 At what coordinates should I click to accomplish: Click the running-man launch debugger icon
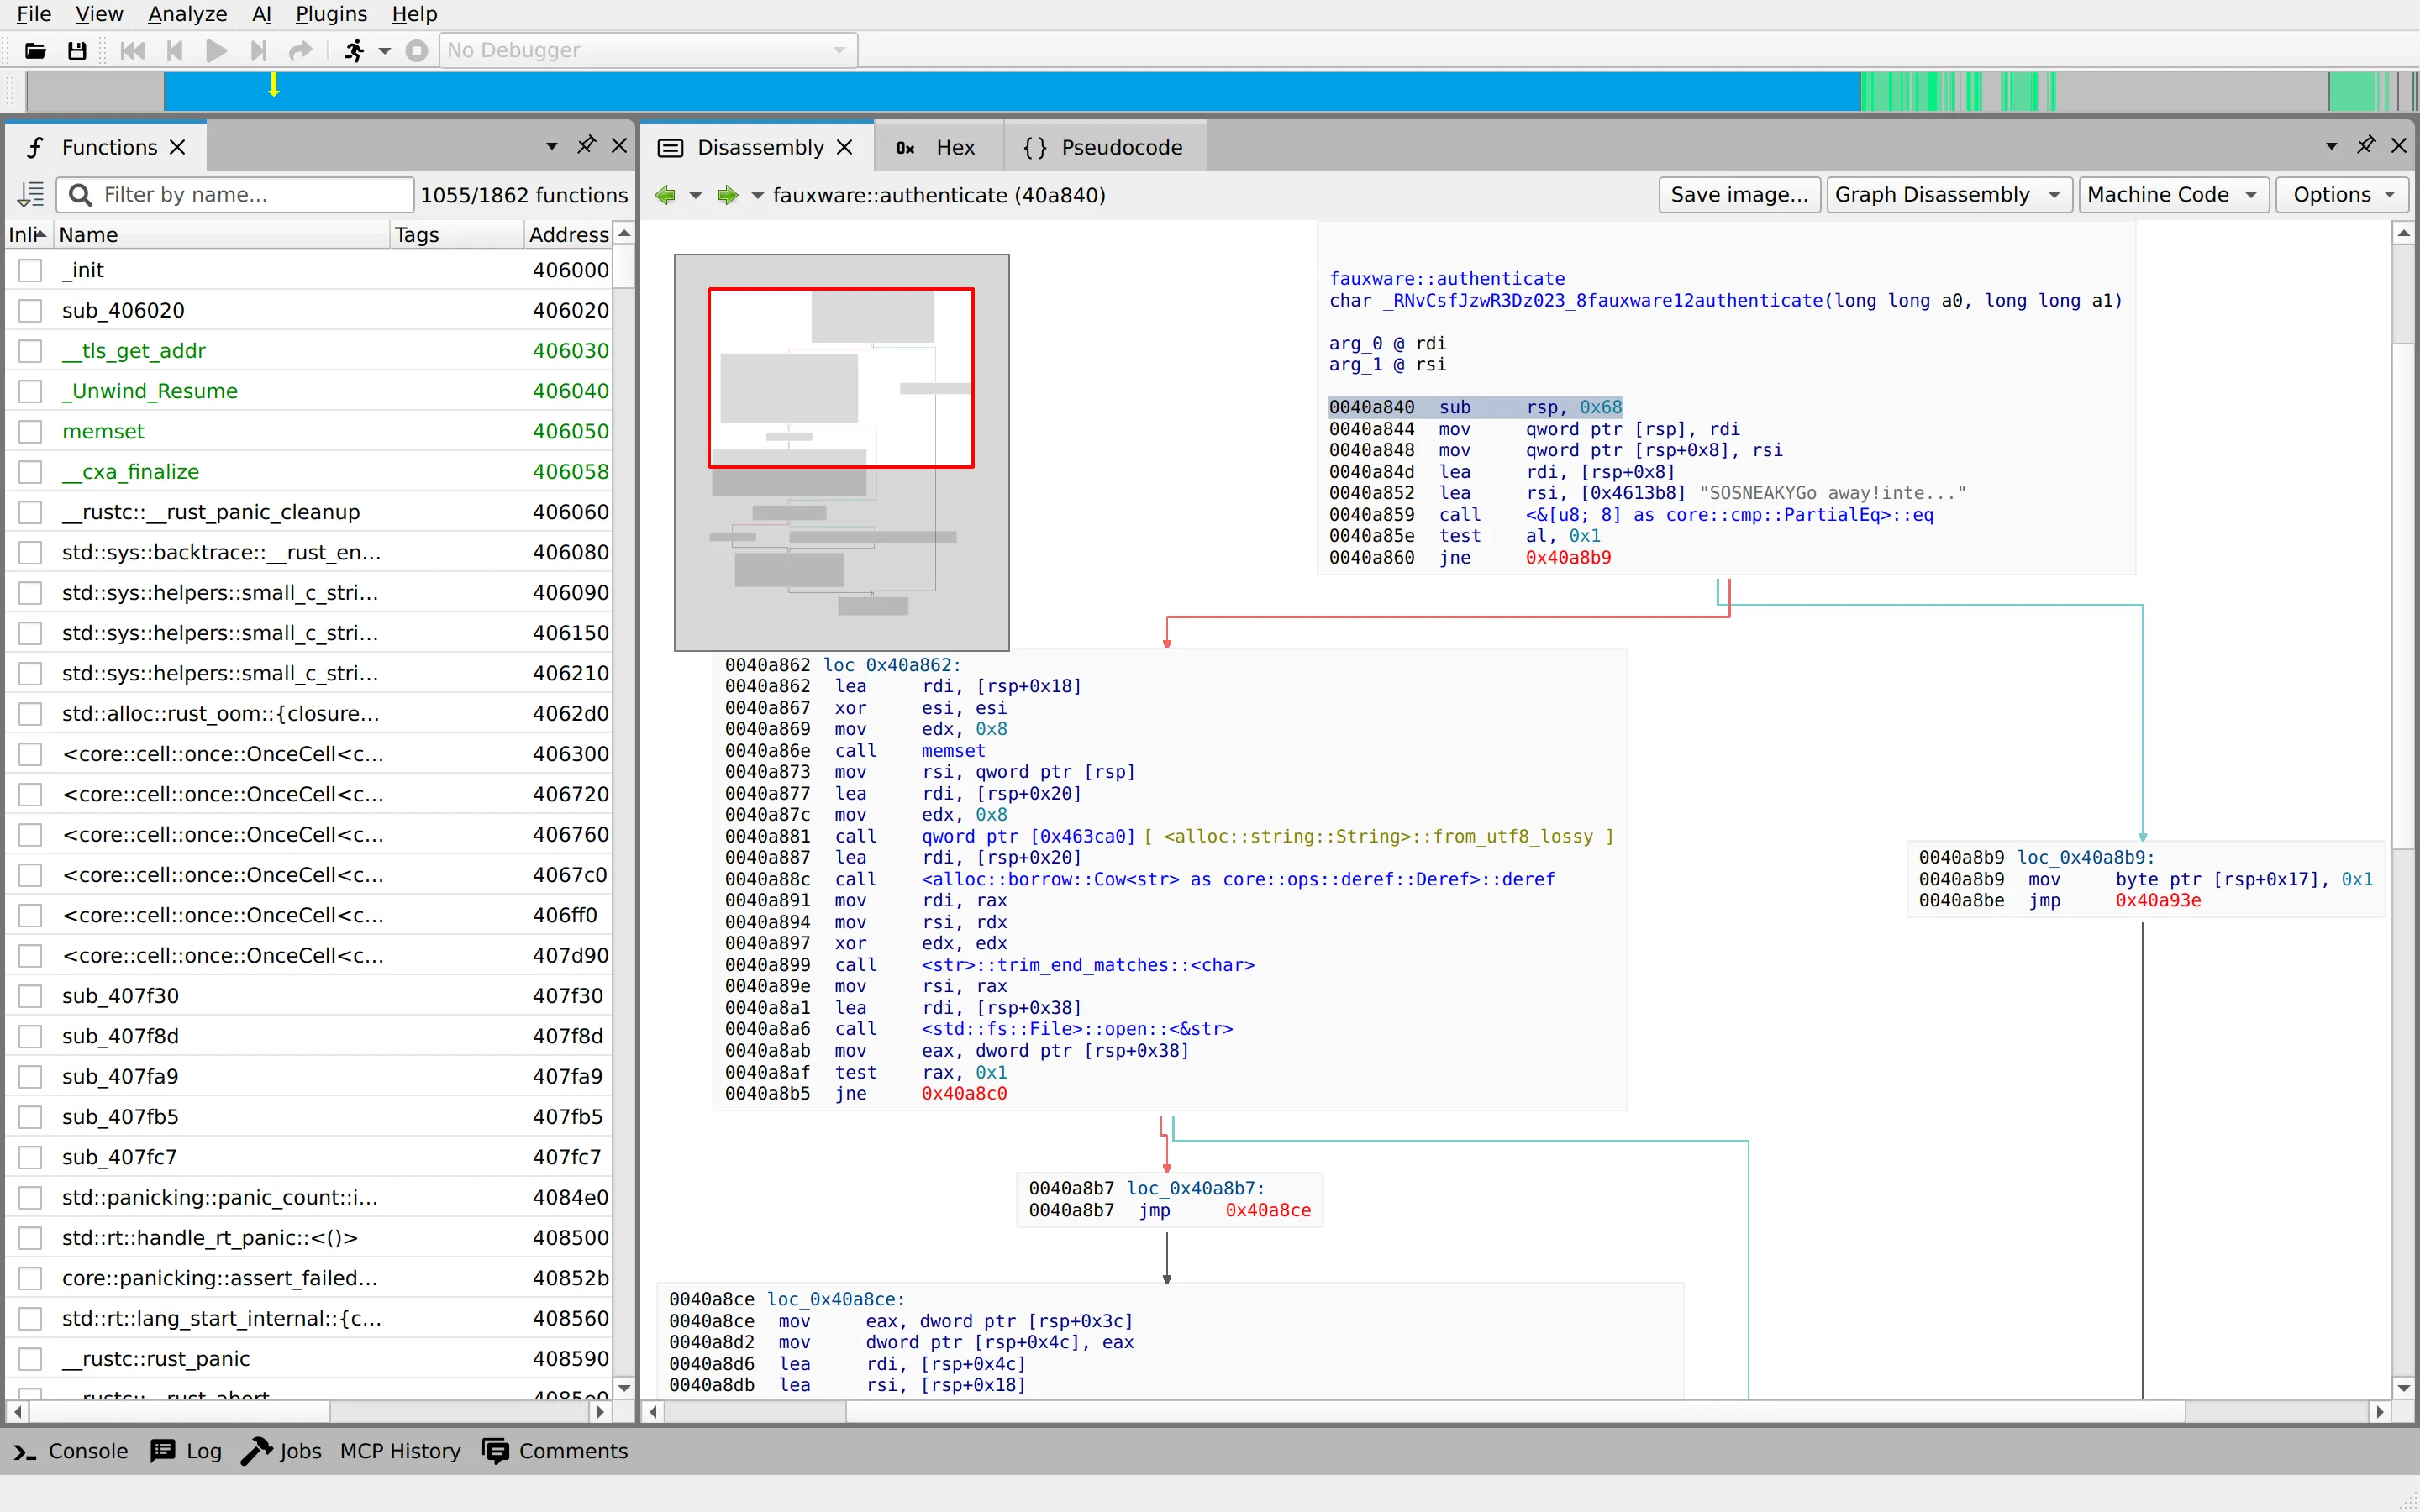355,50
